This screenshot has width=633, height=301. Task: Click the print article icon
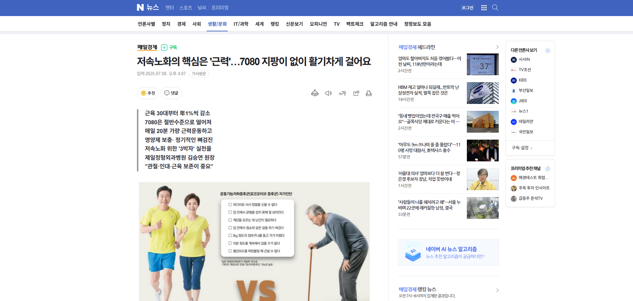point(369,93)
